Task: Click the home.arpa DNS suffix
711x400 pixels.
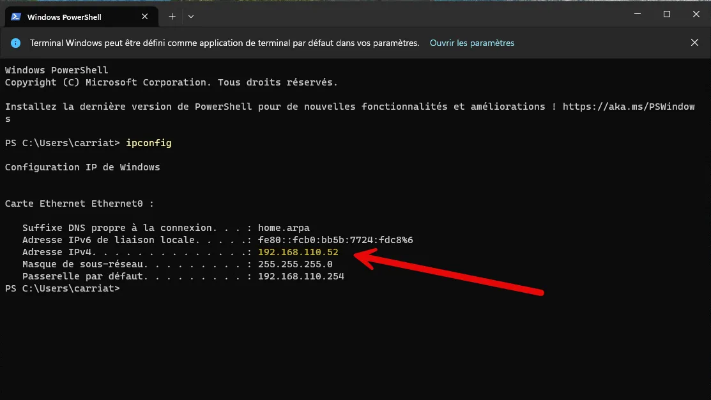Action: 284,228
